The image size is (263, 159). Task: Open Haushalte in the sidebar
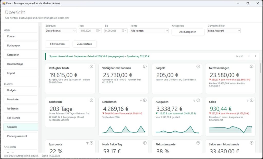coord(21,99)
